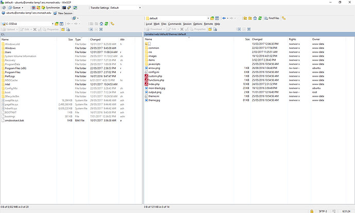Click the Compare Directories icon
Image resolution: width=355 pixels, height=213 pixels.
pyautogui.click(x=33, y=8)
